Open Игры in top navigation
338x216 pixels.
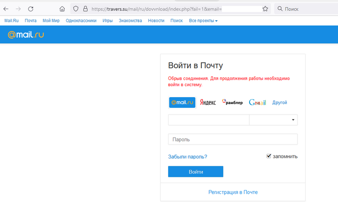(108, 21)
